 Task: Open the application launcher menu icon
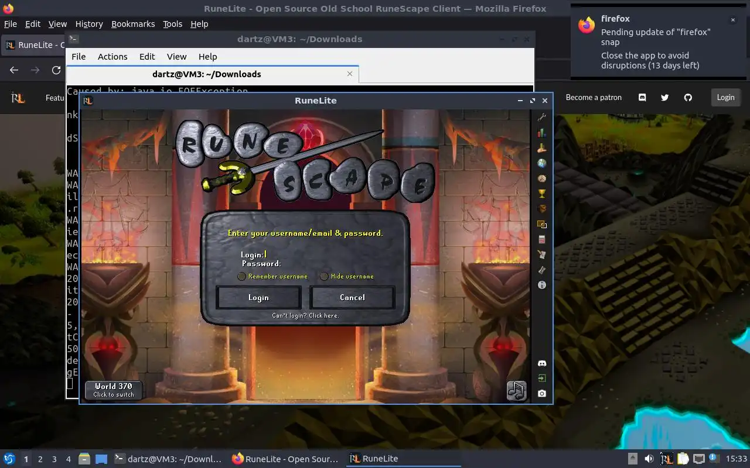(9, 459)
